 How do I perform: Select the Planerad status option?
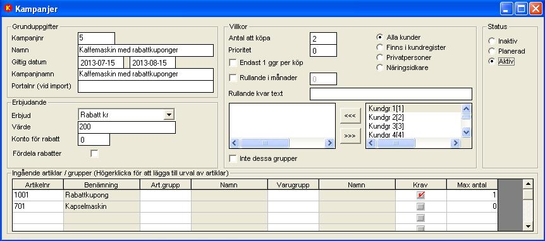click(x=492, y=51)
